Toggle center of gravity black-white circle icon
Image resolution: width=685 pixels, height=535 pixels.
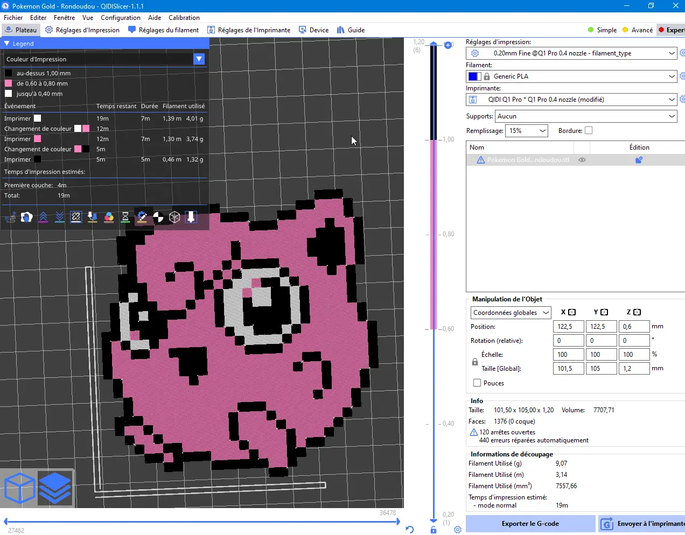(x=158, y=217)
